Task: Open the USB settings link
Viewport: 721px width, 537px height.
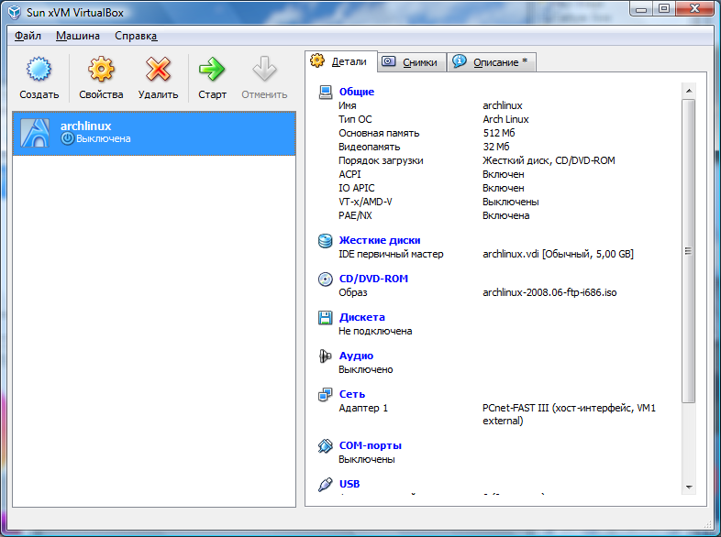Action: tap(349, 484)
